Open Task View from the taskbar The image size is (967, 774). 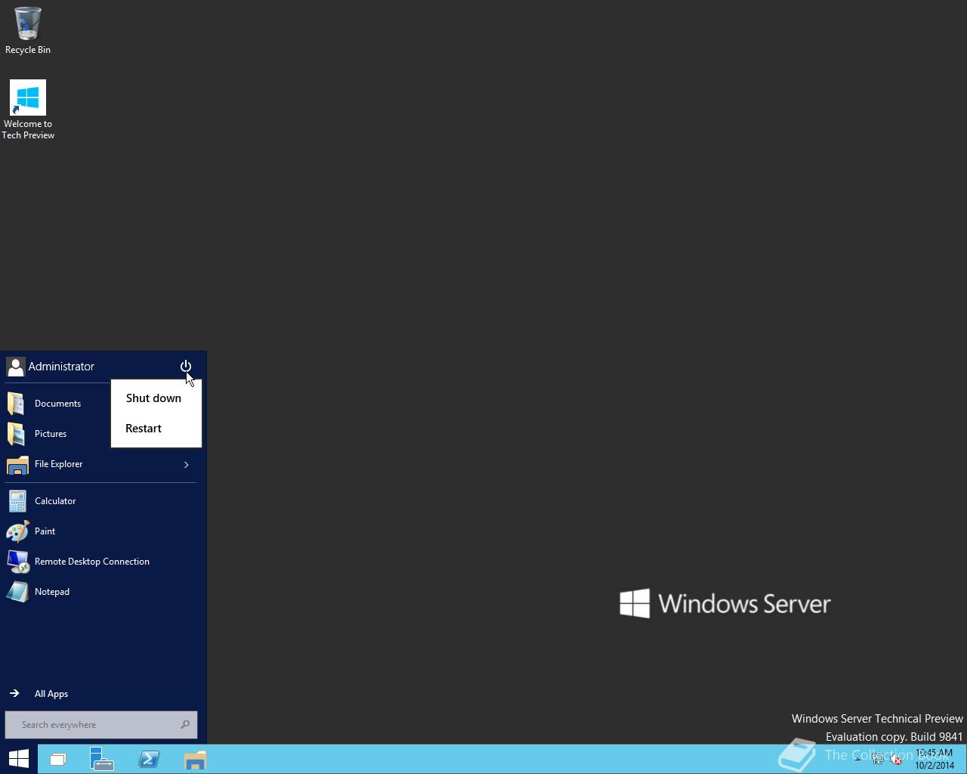pyautogui.click(x=58, y=760)
